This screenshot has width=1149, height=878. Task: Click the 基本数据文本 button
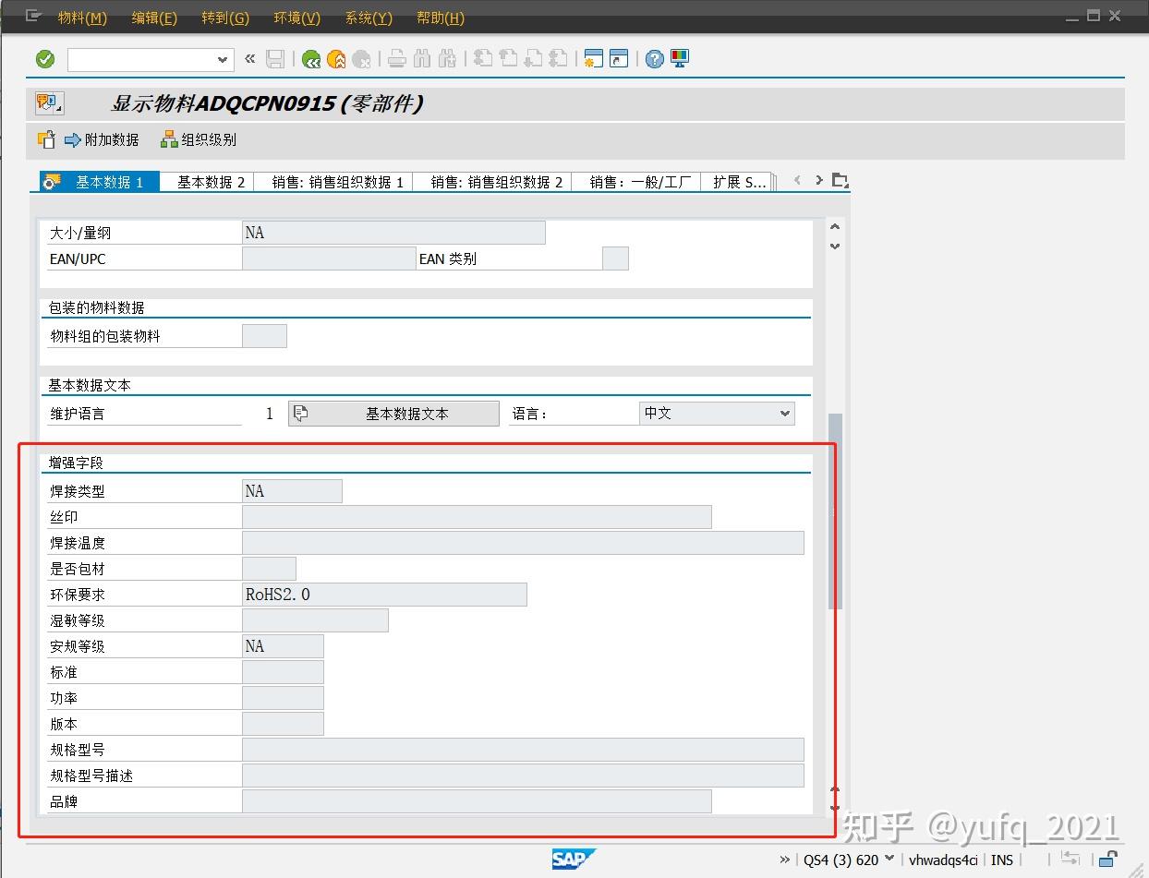pyautogui.click(x=393, y=414)
